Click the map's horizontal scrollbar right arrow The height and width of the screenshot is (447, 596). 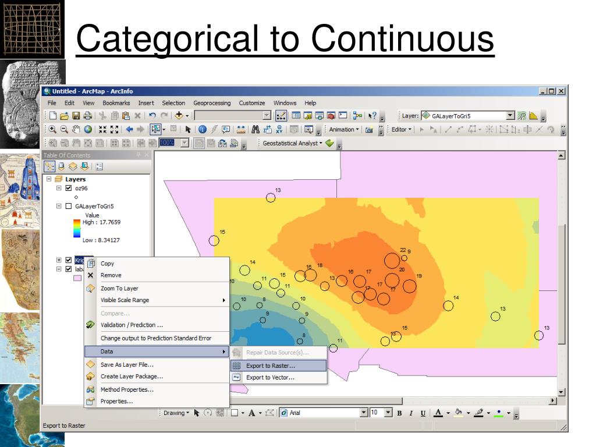(553, 400)
